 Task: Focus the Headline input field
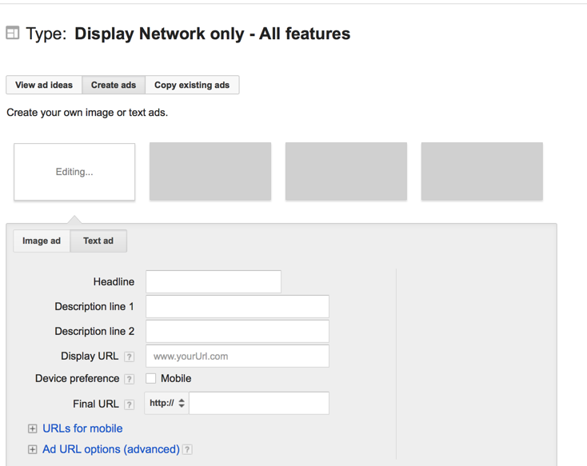214,282
